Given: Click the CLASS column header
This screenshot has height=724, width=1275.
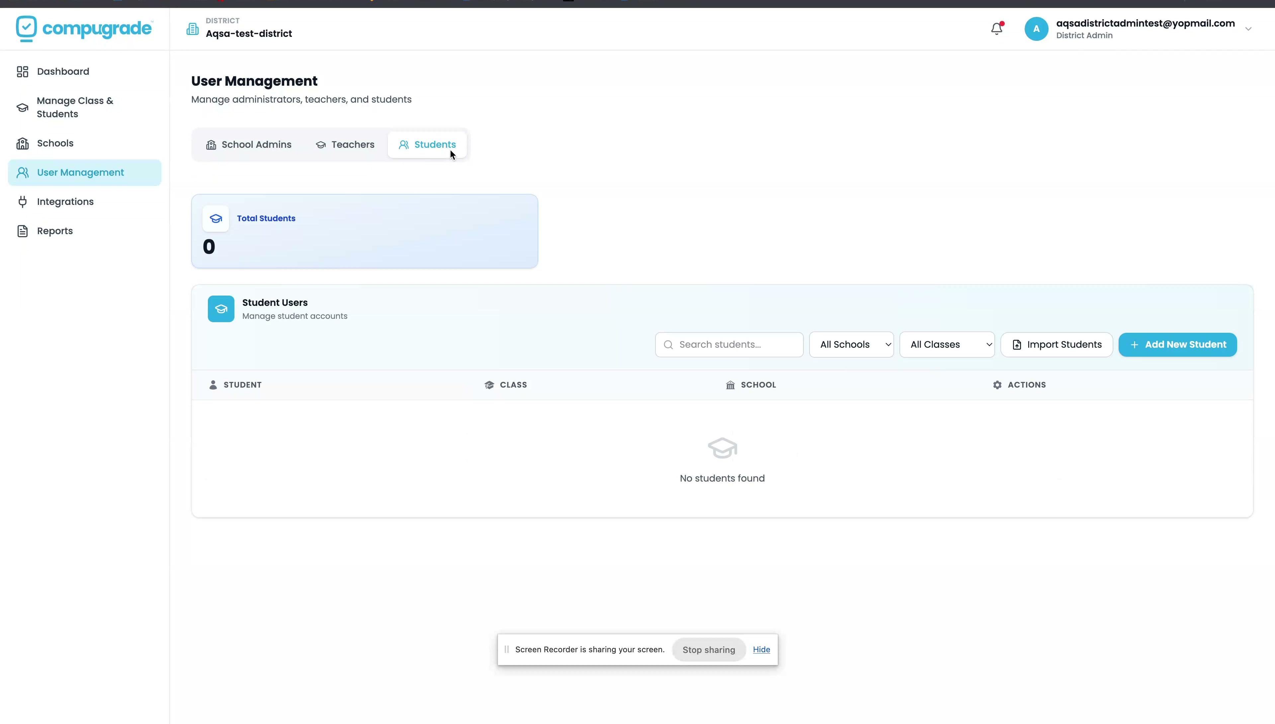Looking at the screenshot, I should point(513,385).
